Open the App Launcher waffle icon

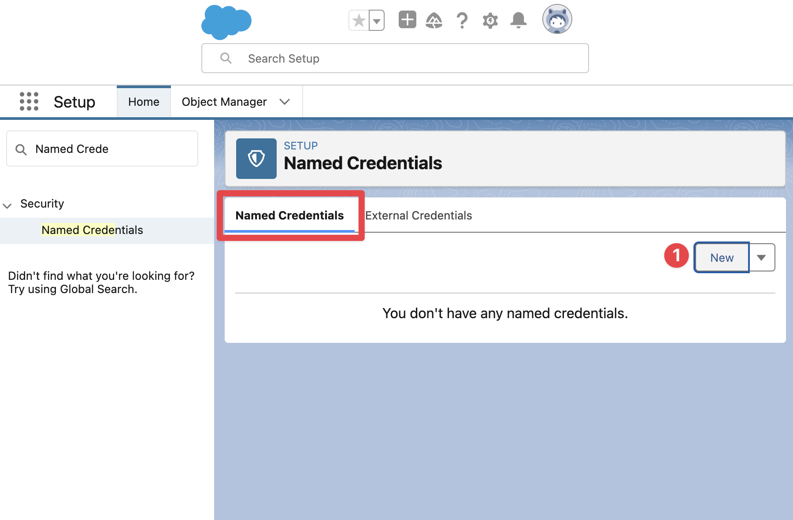click(x=29, y=101)
